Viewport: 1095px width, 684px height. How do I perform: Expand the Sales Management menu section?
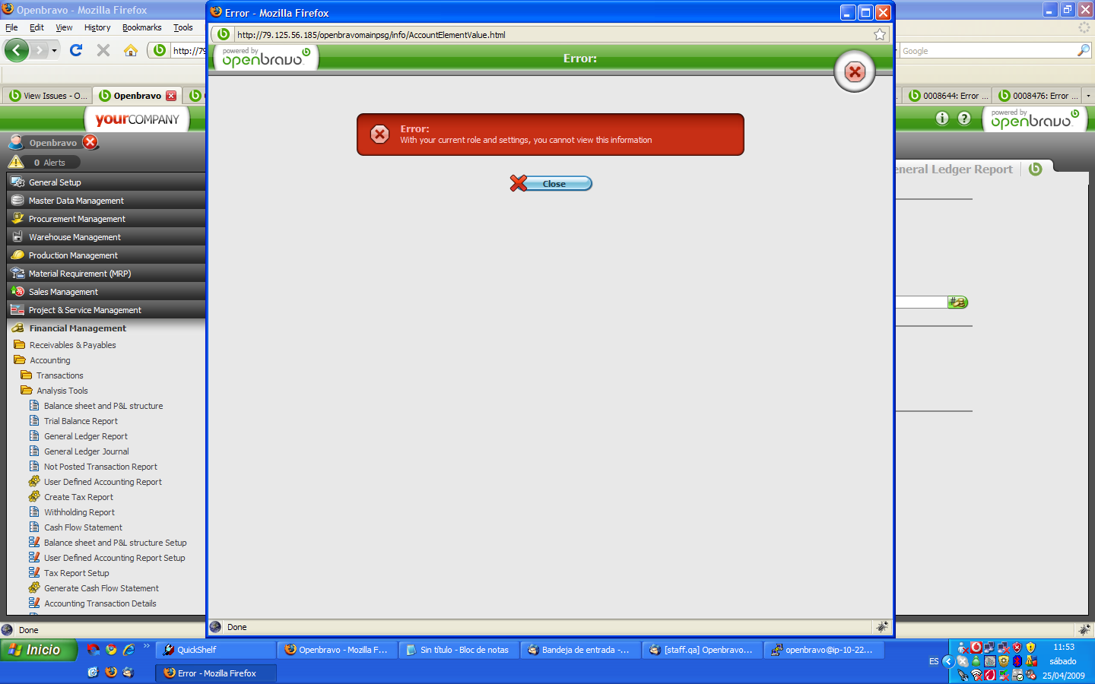63,292
